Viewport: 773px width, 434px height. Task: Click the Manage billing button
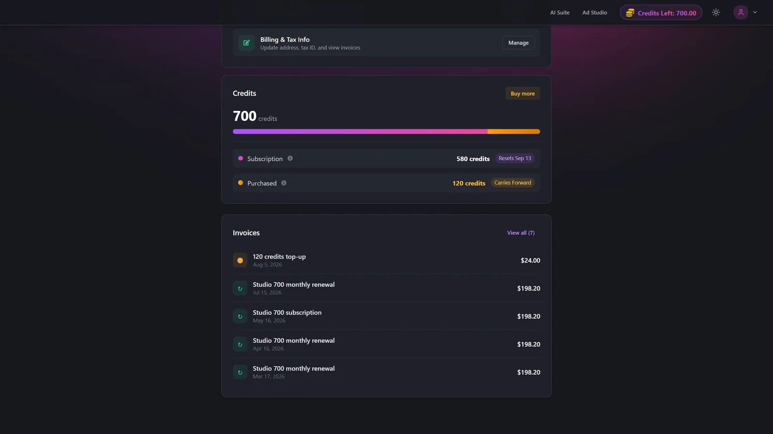click(518, 43)
